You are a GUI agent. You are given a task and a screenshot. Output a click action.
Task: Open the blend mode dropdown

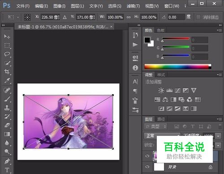click(x=162, y=136)
